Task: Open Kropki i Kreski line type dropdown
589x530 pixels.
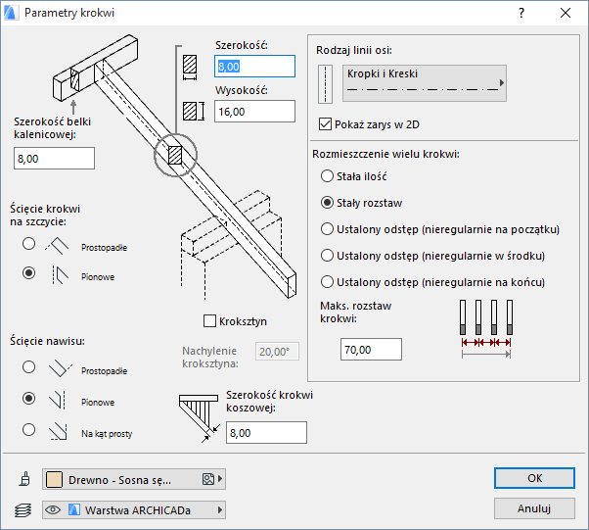Action: click(x=425, y=83)
